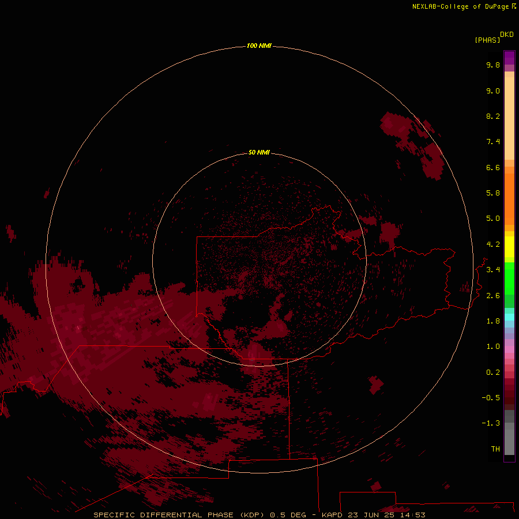
Task: Click the dark orange band of the color bar
Action: [509, 199]
